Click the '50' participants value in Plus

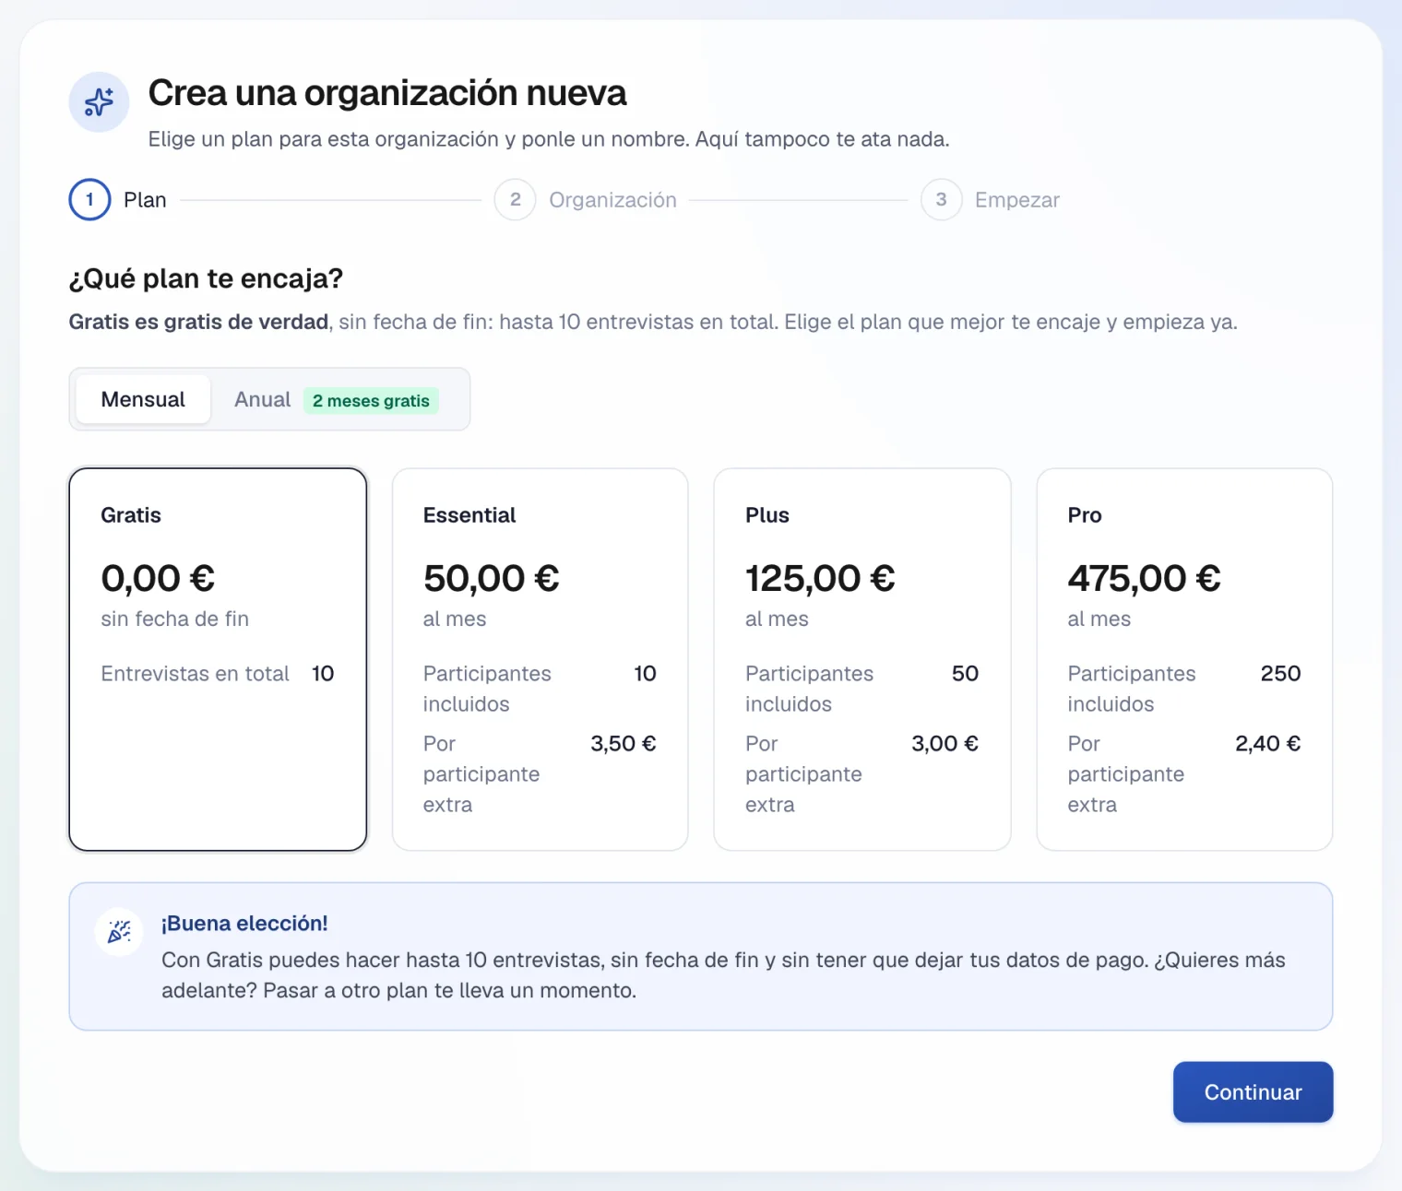pos(966,674)
